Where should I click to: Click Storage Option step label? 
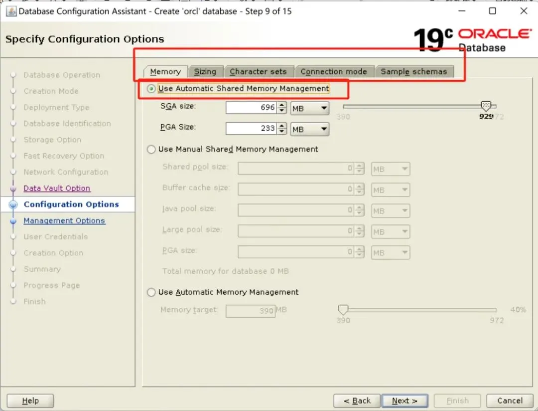52,140
